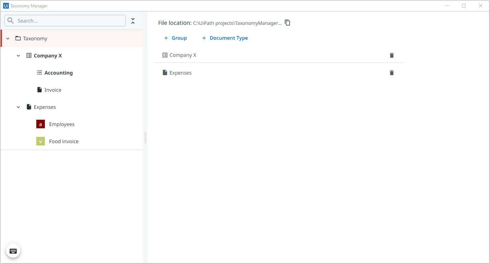This screenshot has height=264, width=490.
Task: Delete the Company X group
Action: pos(392,55)
